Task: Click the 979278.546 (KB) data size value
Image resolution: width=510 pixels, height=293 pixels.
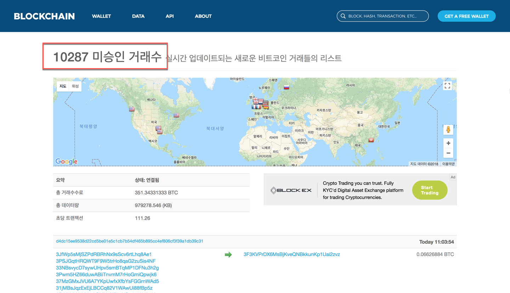Action: tap(153, 205)
